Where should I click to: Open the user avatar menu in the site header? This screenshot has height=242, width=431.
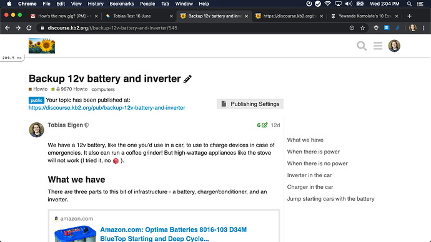(394, 46)
